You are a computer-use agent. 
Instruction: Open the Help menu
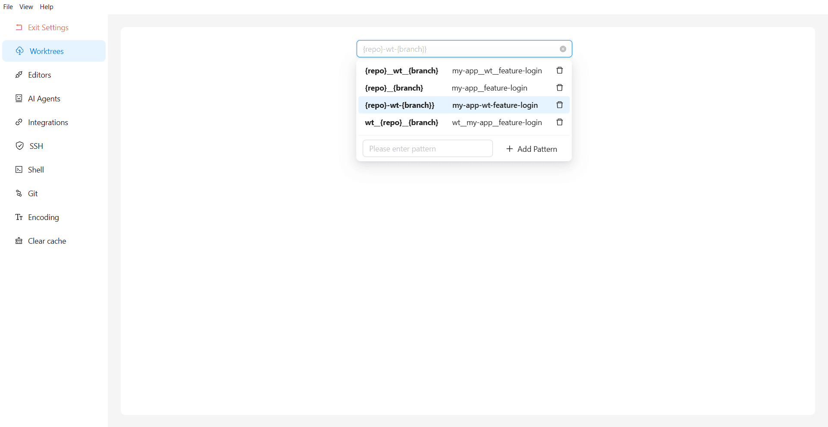47,7
